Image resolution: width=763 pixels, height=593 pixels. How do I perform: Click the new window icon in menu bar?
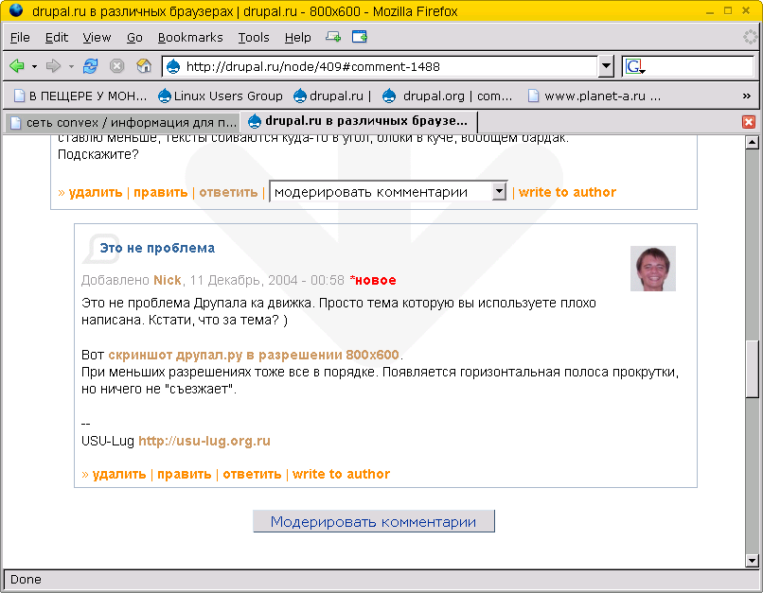pos(360,37)
